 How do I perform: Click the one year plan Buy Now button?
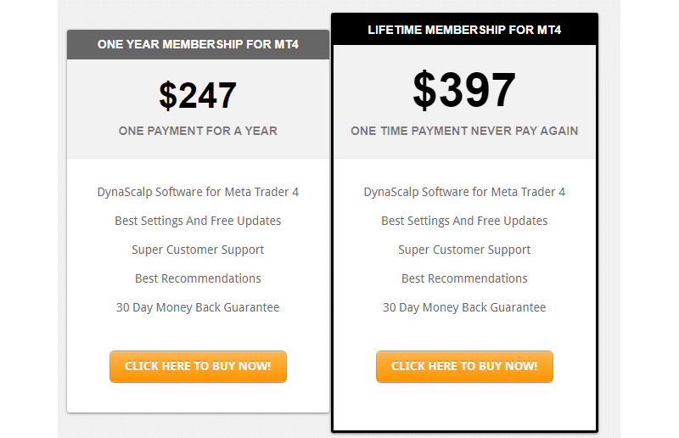pos(198,367)
